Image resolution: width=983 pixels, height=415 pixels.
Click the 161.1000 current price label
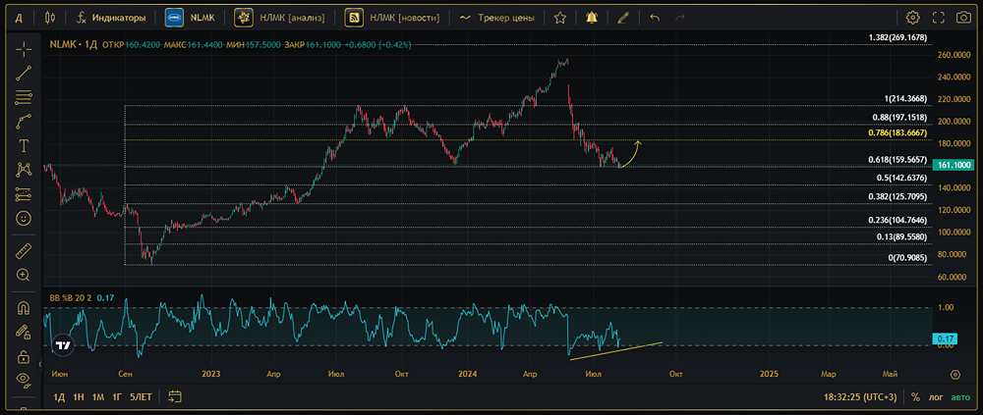(x=954, y=165)
